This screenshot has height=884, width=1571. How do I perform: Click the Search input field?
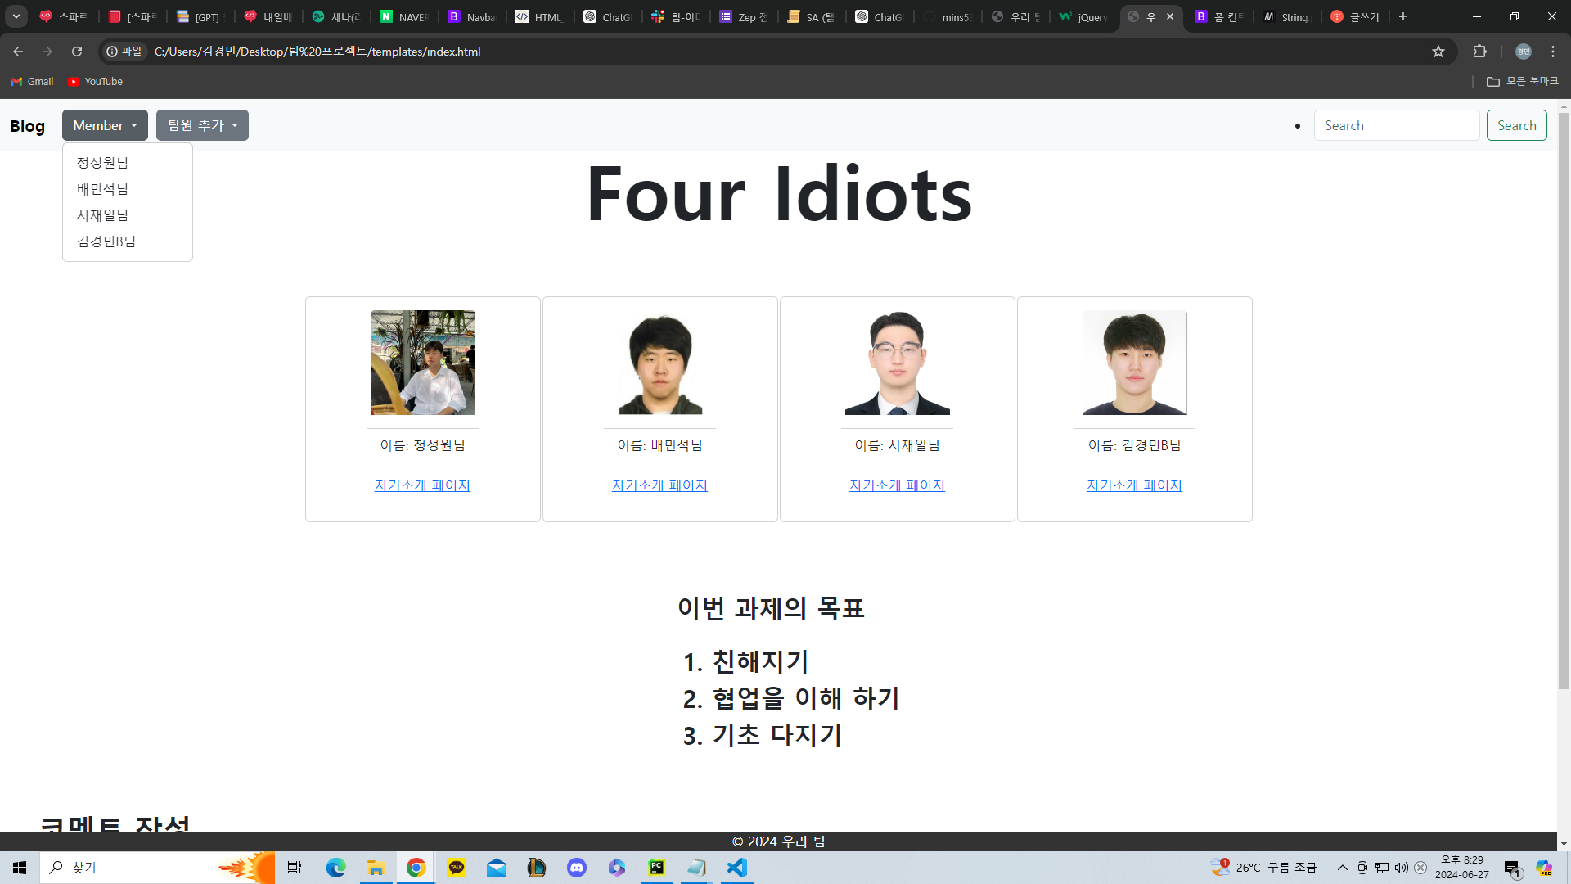coord(1396,125)
